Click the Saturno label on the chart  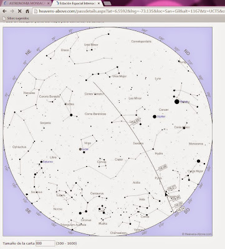(48, 162)
